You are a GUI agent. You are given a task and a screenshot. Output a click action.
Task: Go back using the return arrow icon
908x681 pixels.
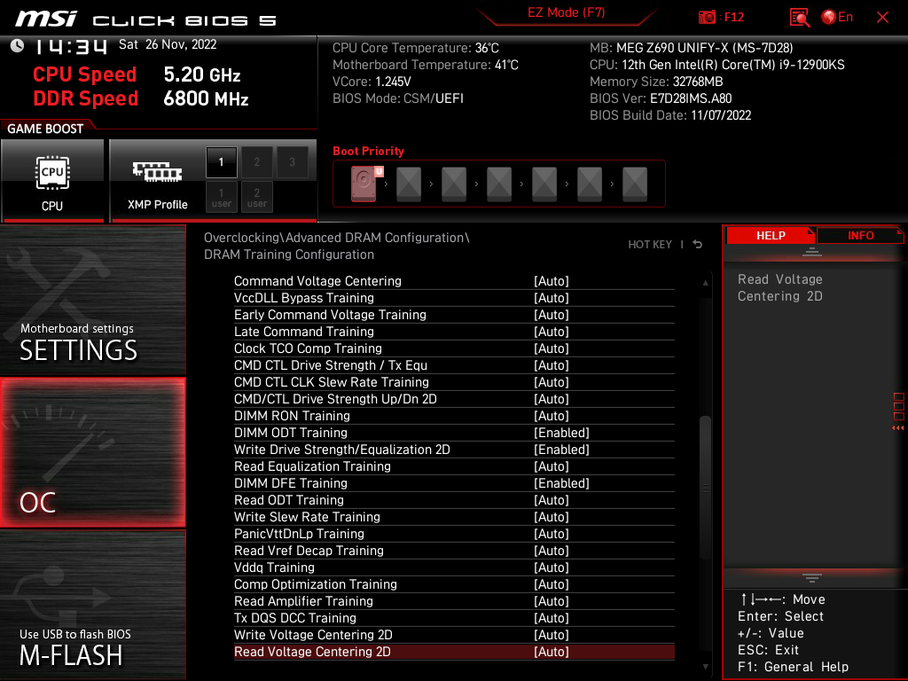pyautogui.click(x=698, y=245)
